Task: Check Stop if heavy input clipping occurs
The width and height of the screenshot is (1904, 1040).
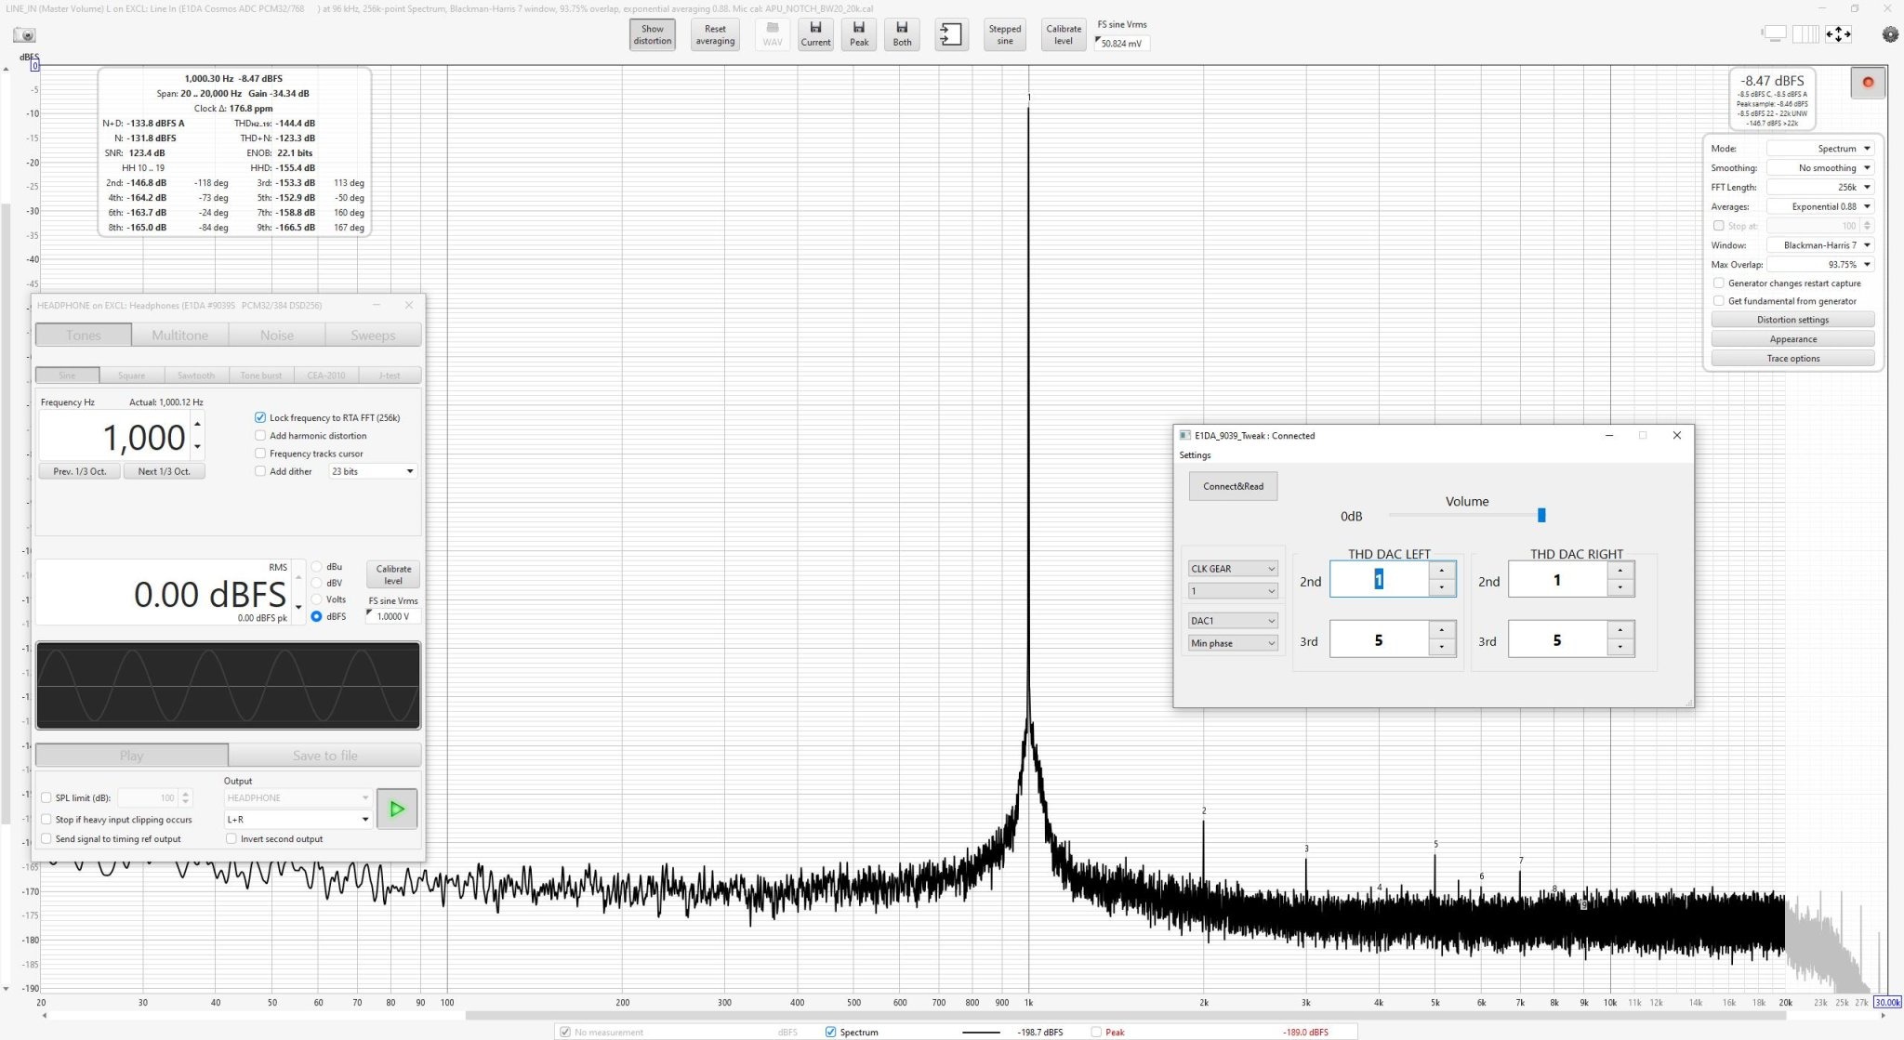Action: (46, 820)
